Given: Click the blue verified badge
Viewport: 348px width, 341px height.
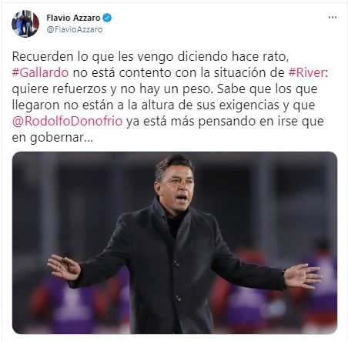Looking at the screenshot, I should (107, 18).
